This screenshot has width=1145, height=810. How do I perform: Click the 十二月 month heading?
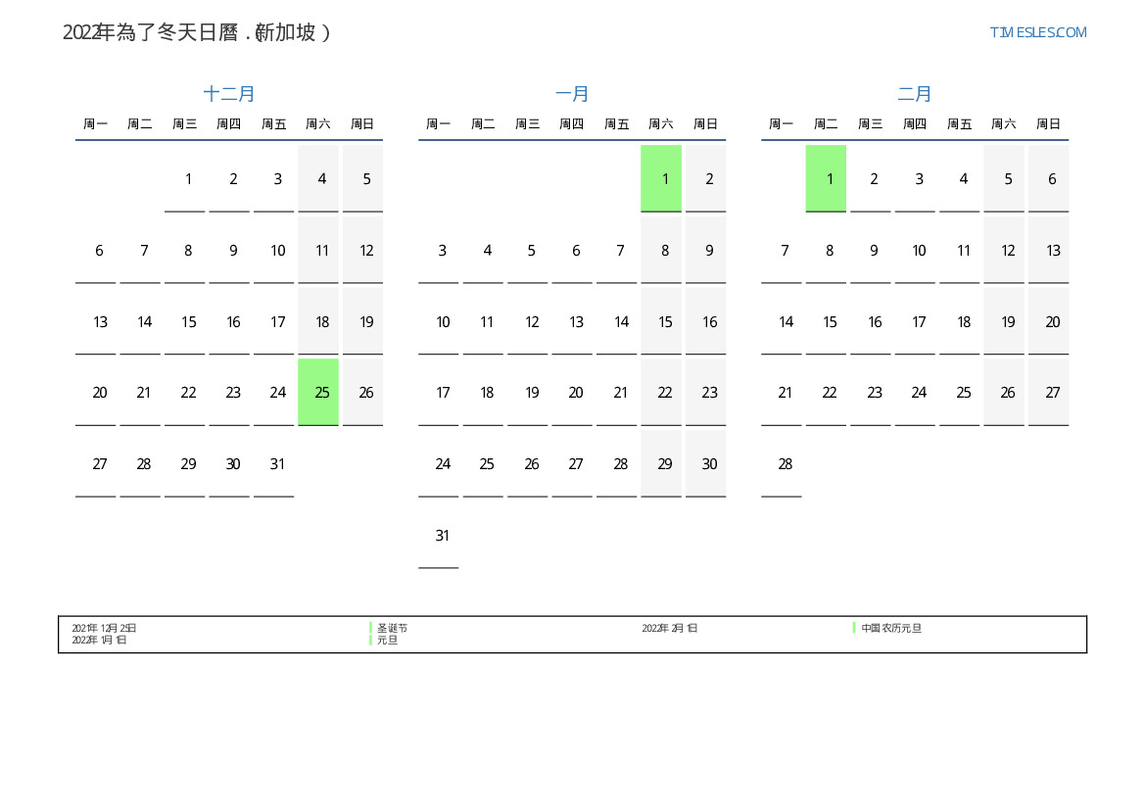[x=229, y=94]
